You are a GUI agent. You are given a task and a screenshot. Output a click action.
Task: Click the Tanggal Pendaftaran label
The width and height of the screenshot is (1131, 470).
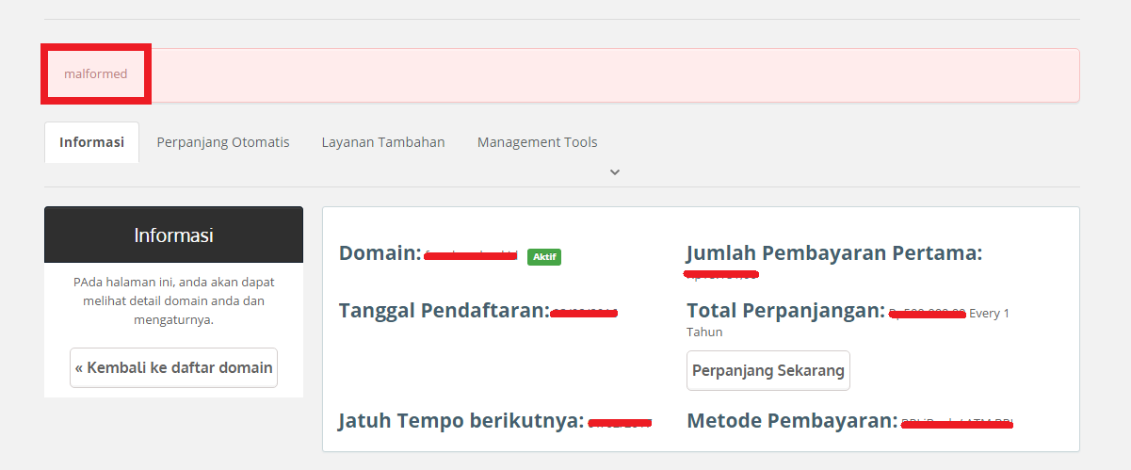(x=444, y=311)
